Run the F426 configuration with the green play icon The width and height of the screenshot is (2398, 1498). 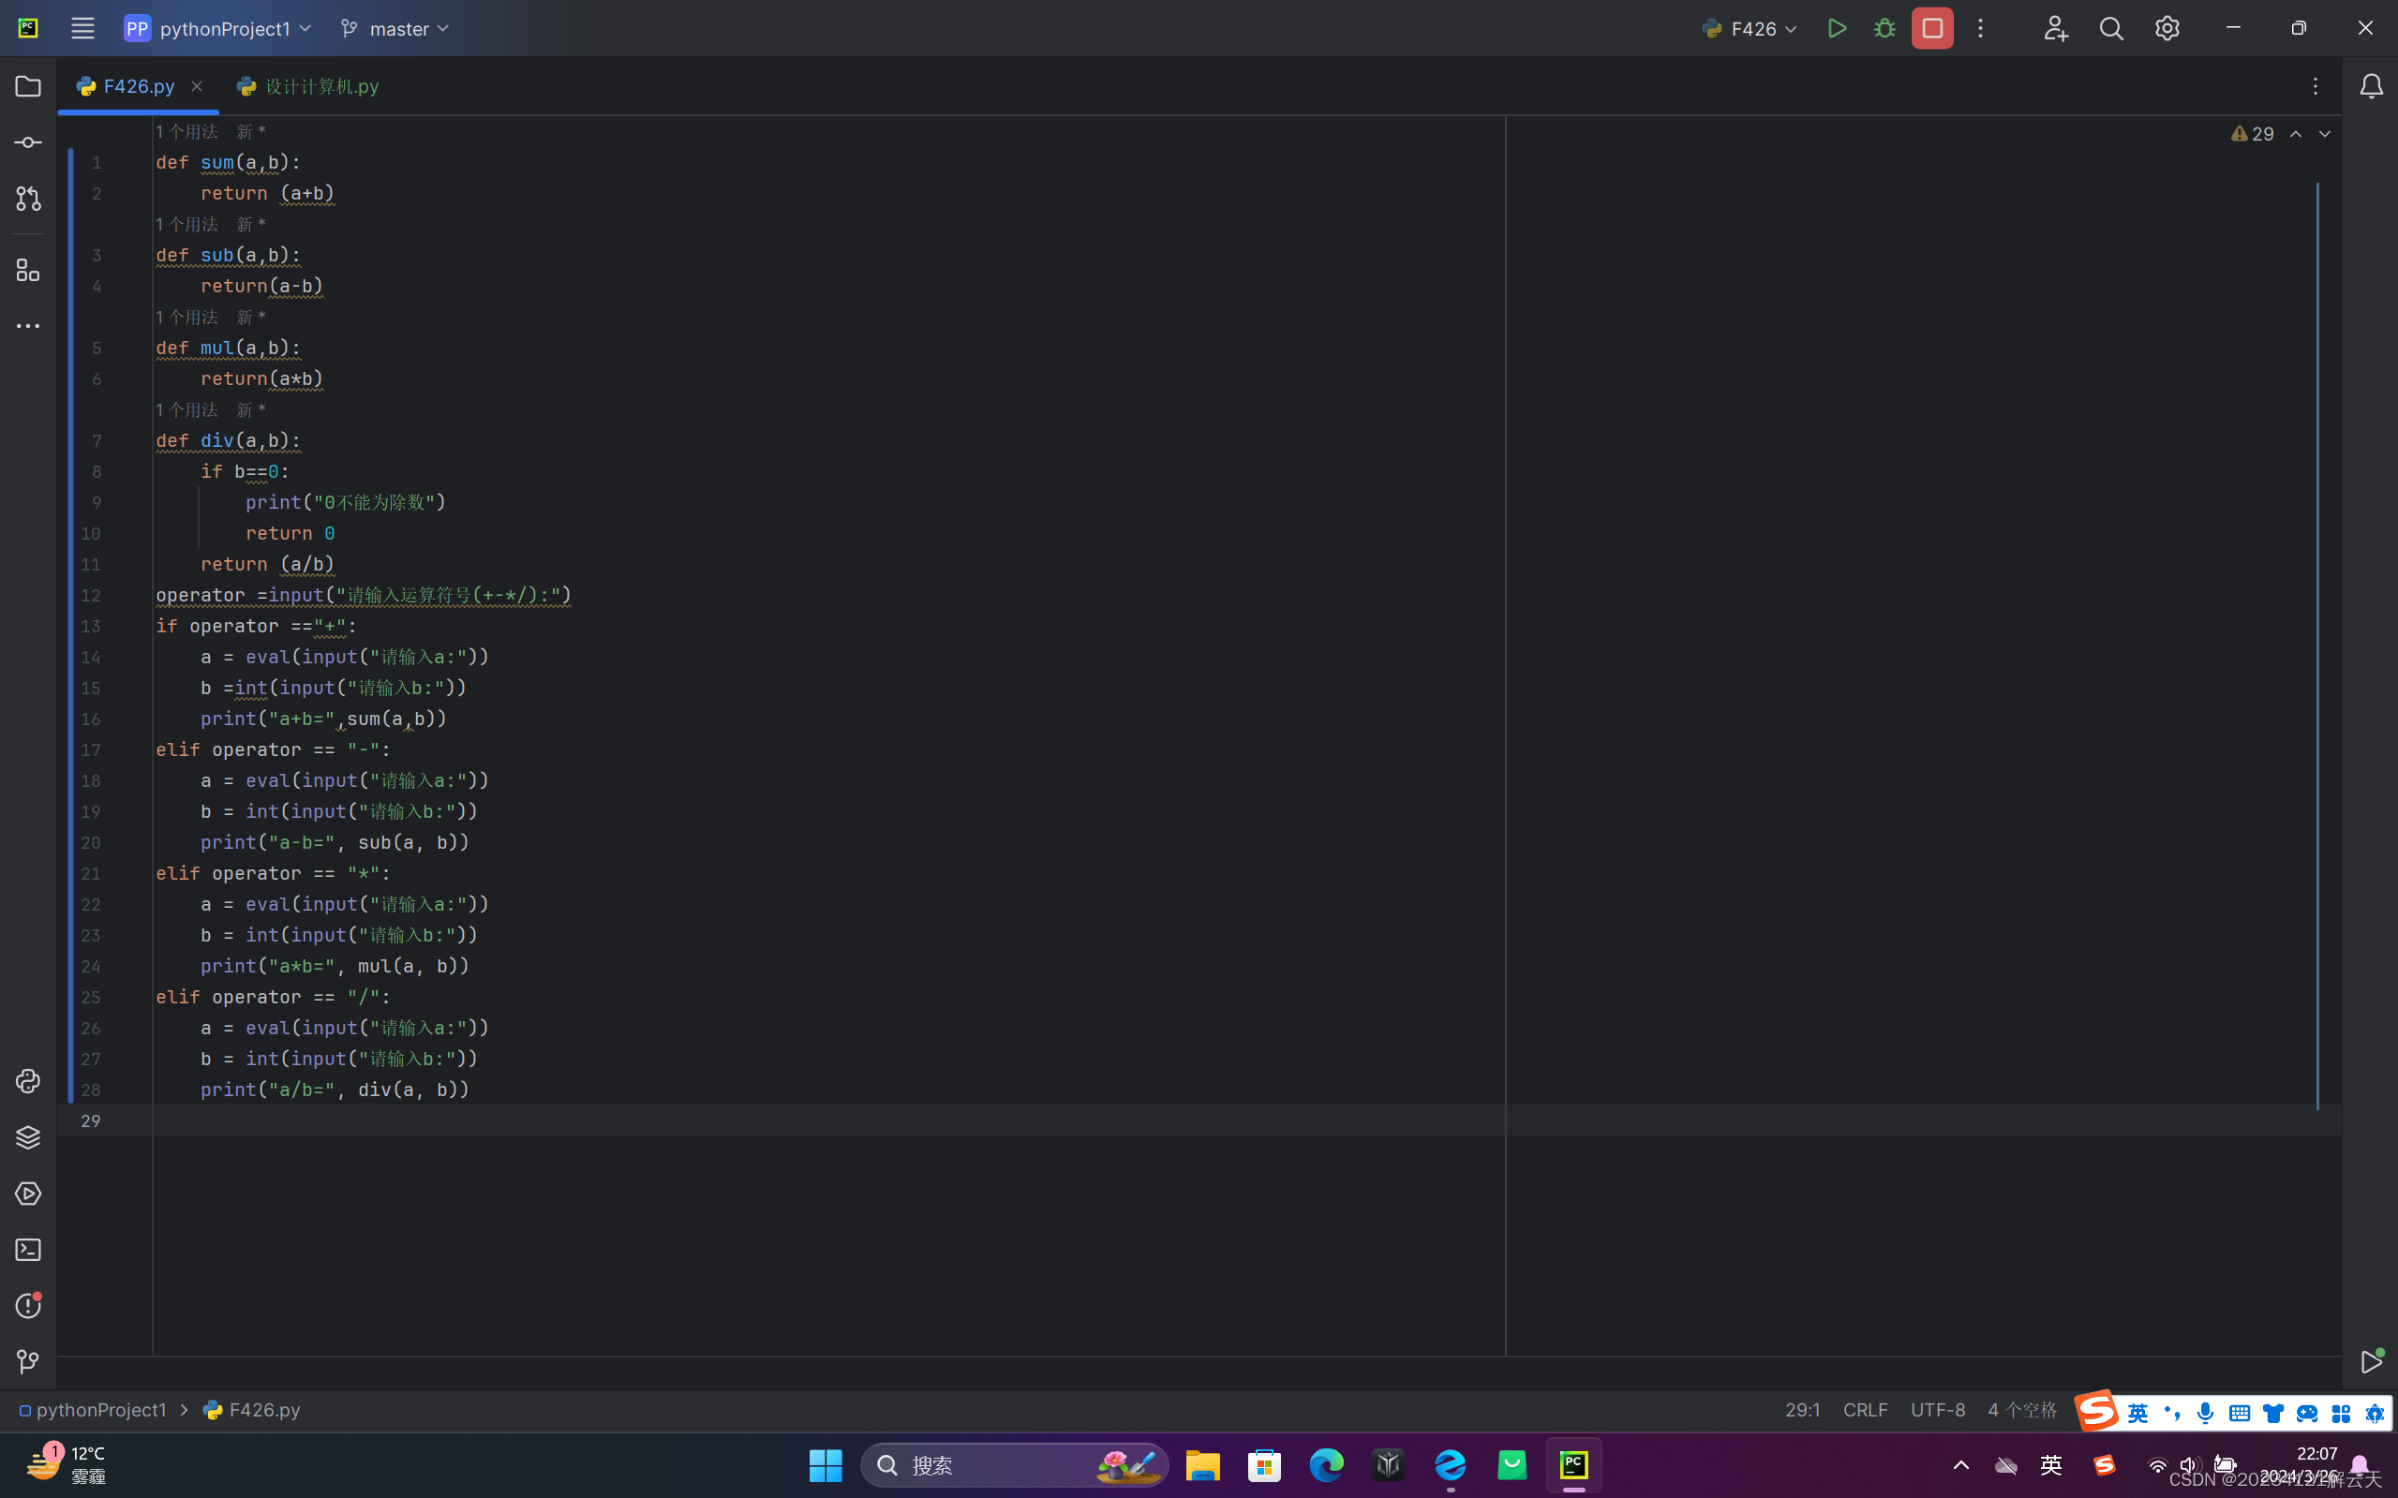(1837, 28)
